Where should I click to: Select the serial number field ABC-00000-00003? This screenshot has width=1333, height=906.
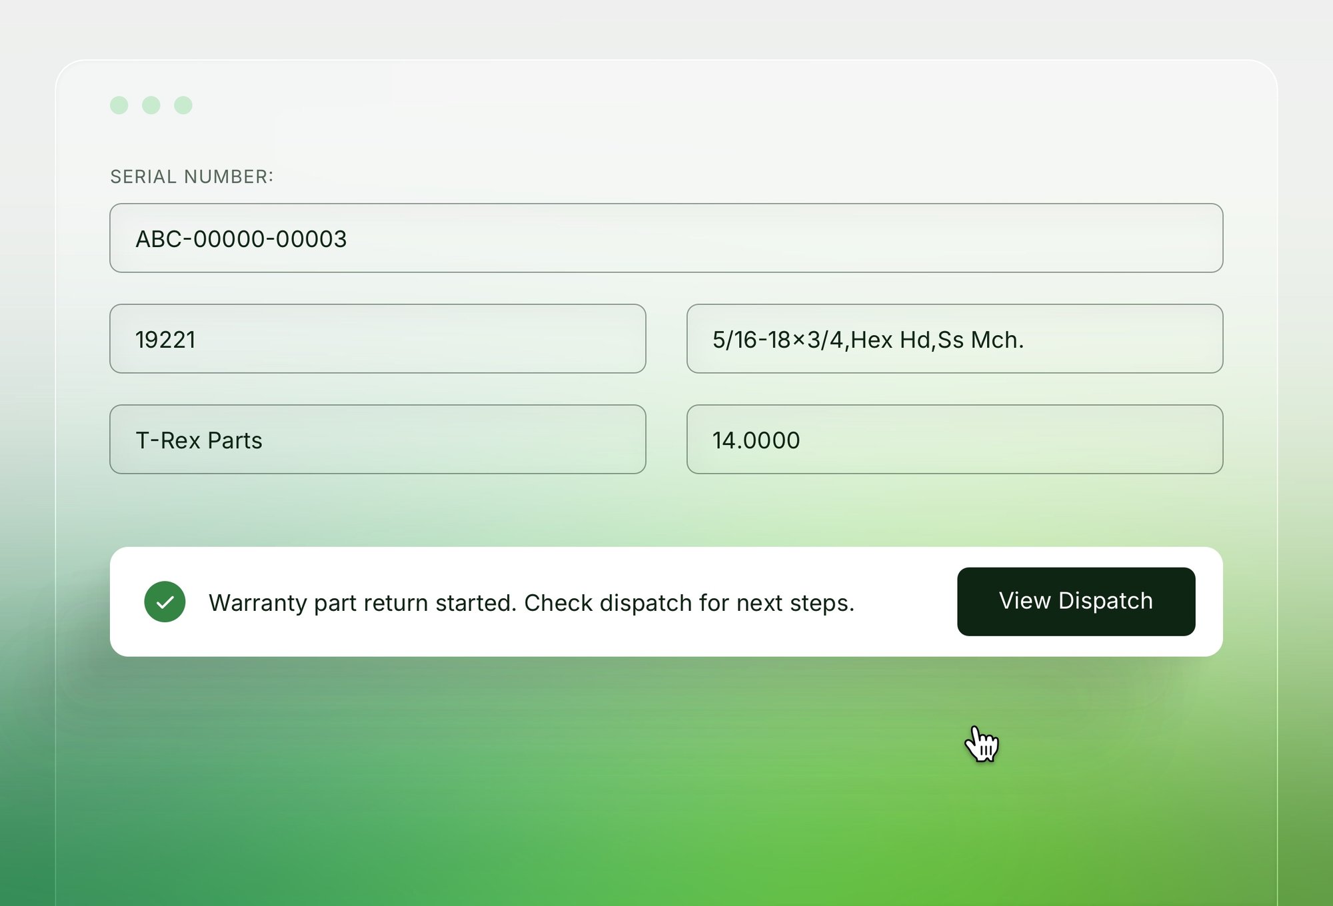click(666, 238)
